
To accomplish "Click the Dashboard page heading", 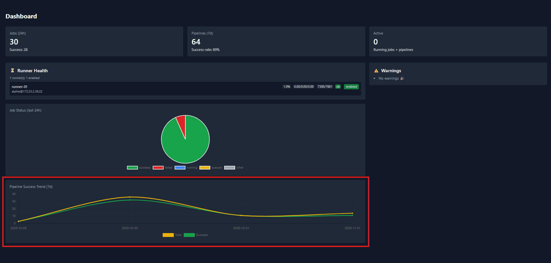I will pyautogui.click(x=21, y=16).
